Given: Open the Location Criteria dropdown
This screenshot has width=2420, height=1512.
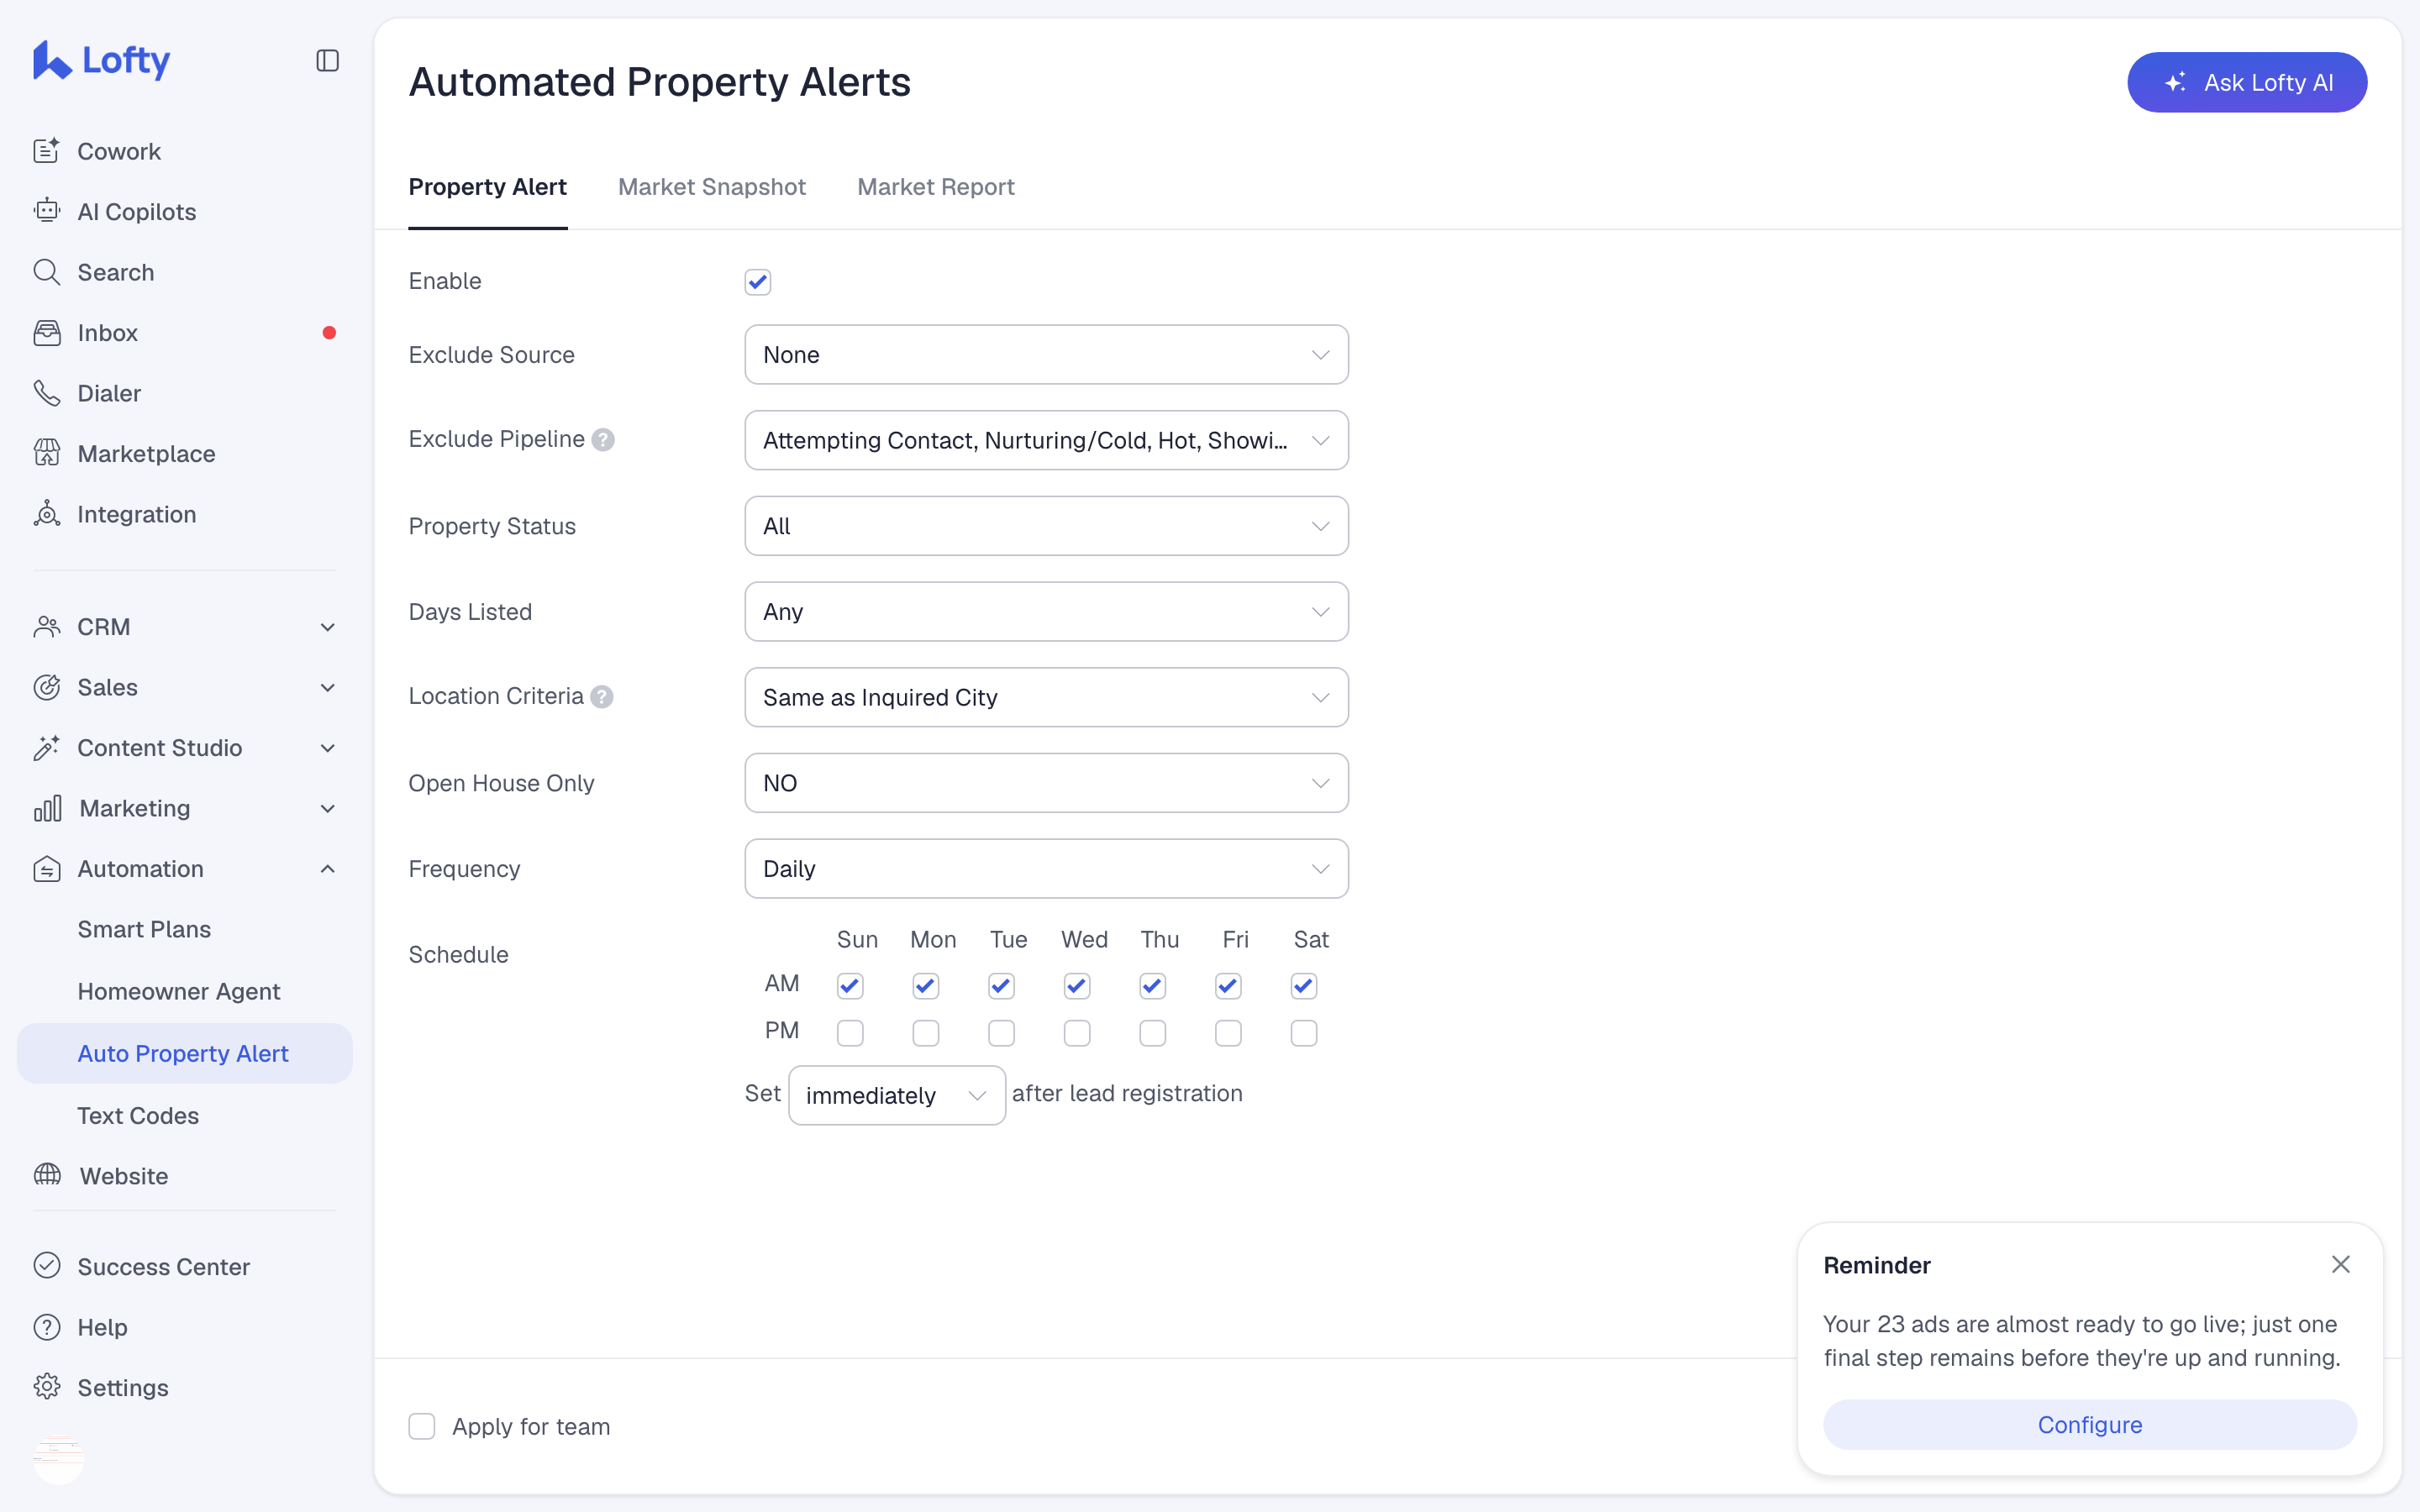Looking at the screenshot, I should point(1046,697).
